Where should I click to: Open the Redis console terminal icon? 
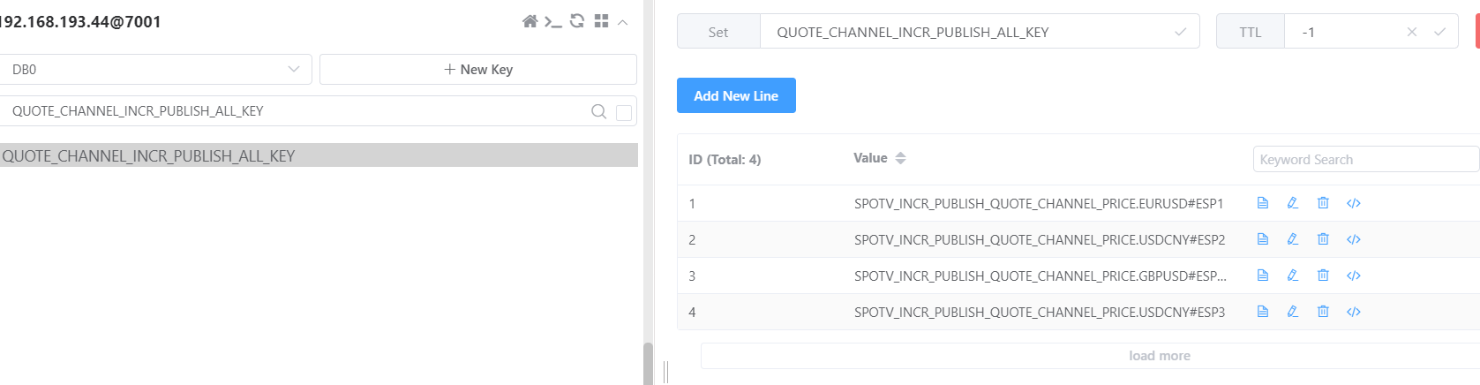click(553, 21)
